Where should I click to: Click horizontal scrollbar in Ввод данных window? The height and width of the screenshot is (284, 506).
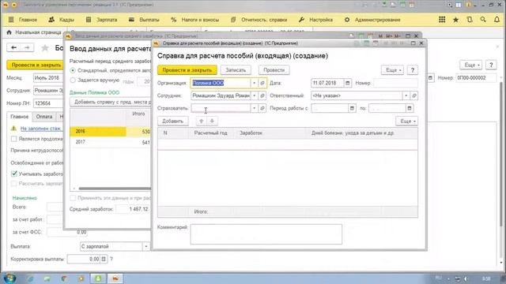click(x=115, y=189)
